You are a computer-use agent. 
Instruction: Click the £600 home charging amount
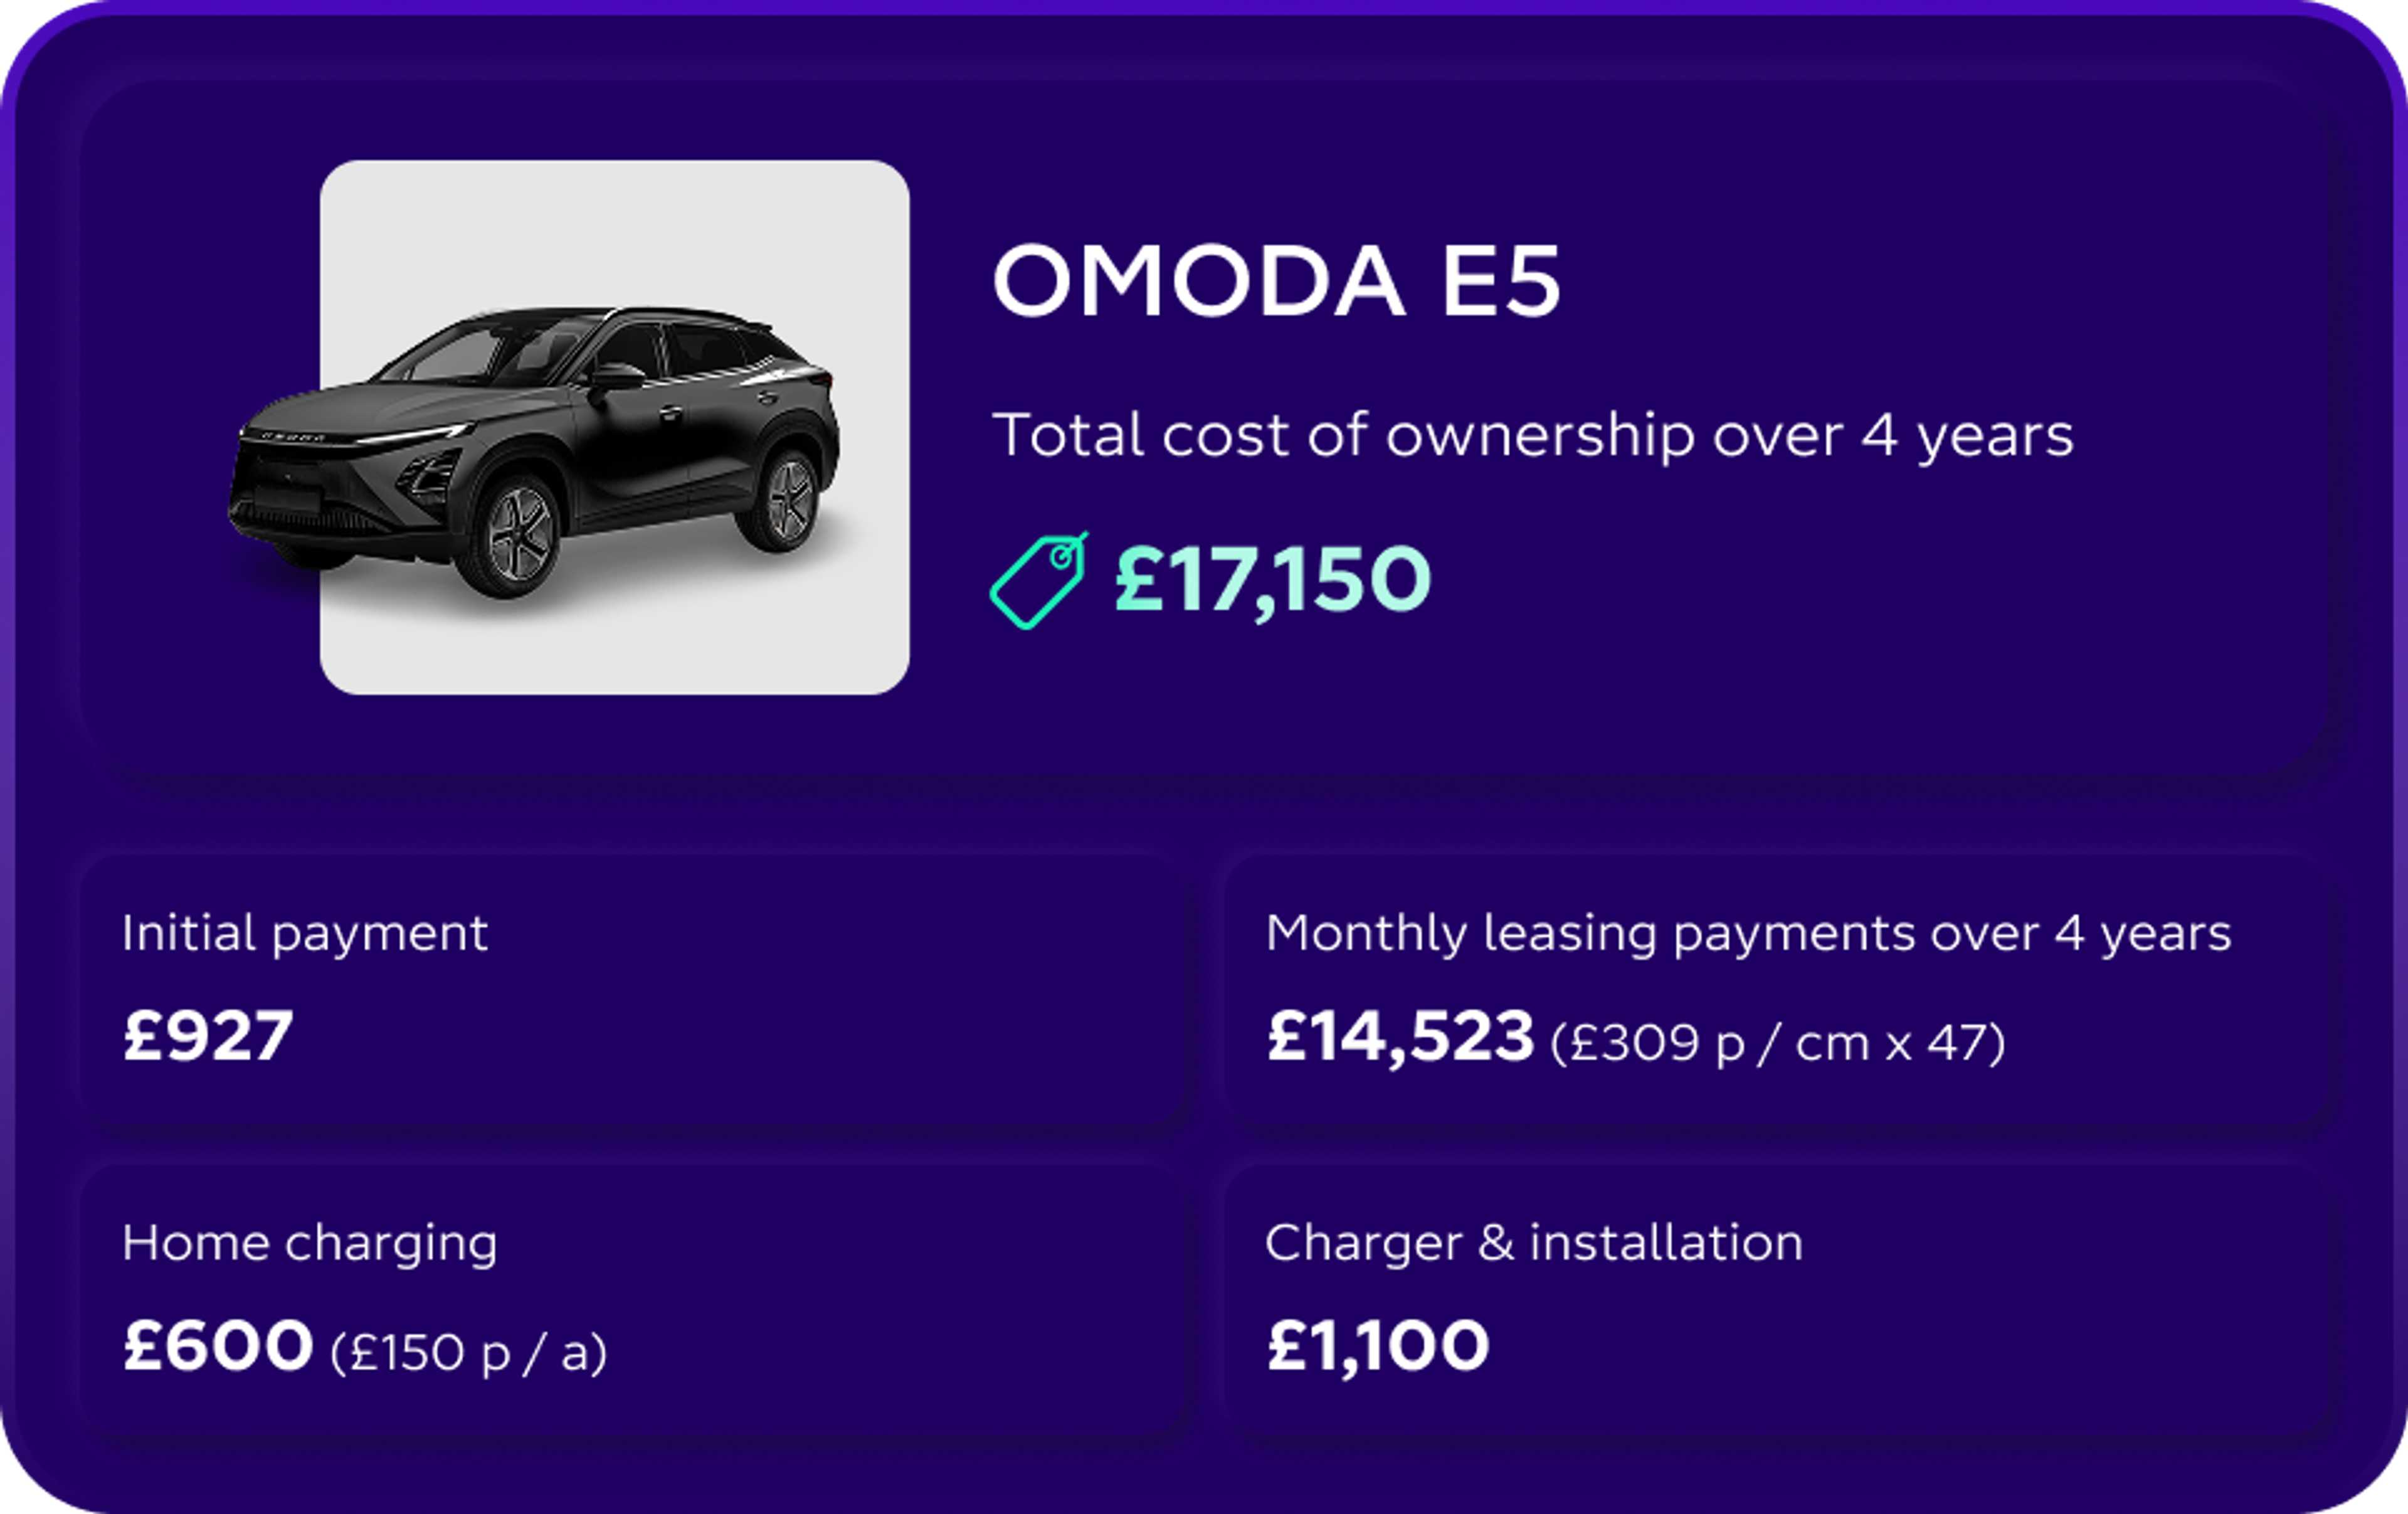[218, 1345]
